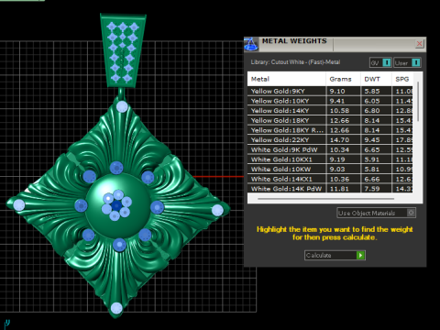Open the Use Object Materials dropdown
Viewport: 440px width, 330px height.
pyautogui.click(x=376, y=213)
